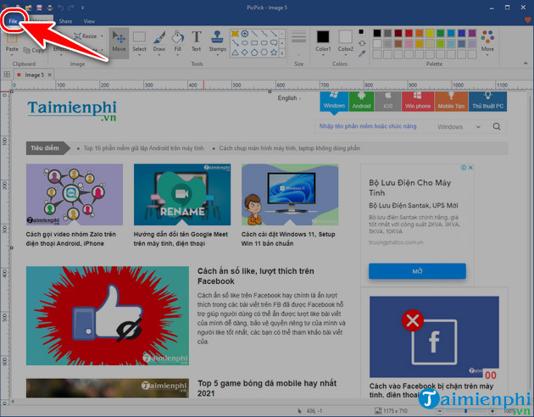The height and width of the screenshot is (417, 534).
Task: Open the tab thumbnails grid icon
Action: tap(7, 75)
